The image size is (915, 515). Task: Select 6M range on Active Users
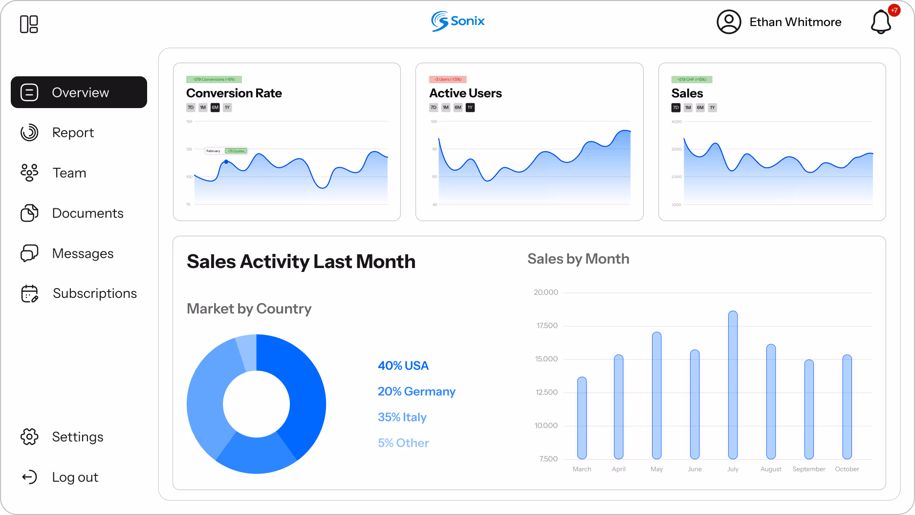(458, 108)
